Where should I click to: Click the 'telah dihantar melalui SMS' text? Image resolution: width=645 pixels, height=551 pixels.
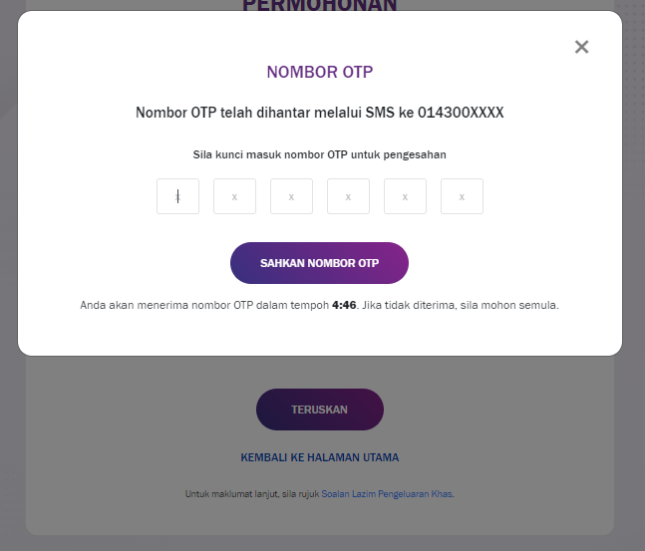306,113
